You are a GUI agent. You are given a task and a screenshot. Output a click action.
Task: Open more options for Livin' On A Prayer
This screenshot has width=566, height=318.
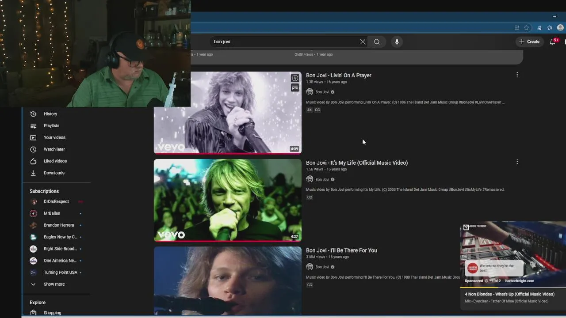coord(517,75)
